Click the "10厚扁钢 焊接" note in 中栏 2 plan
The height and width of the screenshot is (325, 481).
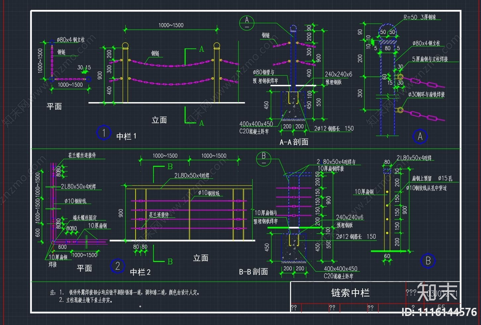[58, 261]
